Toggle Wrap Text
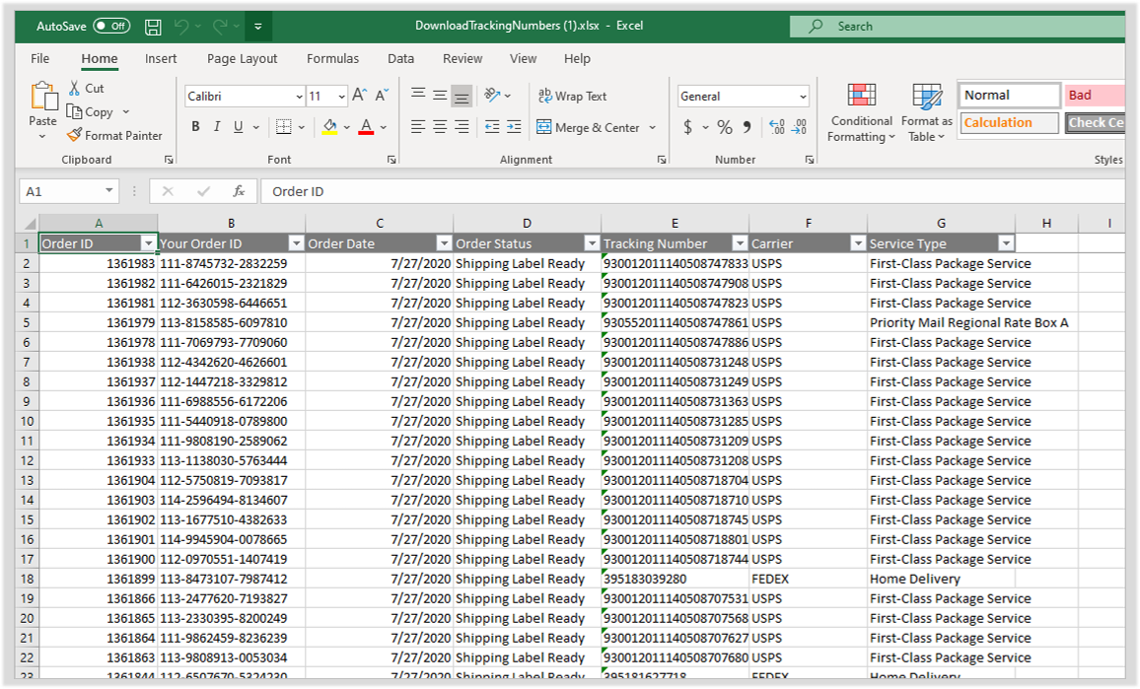 click(572, 96)
